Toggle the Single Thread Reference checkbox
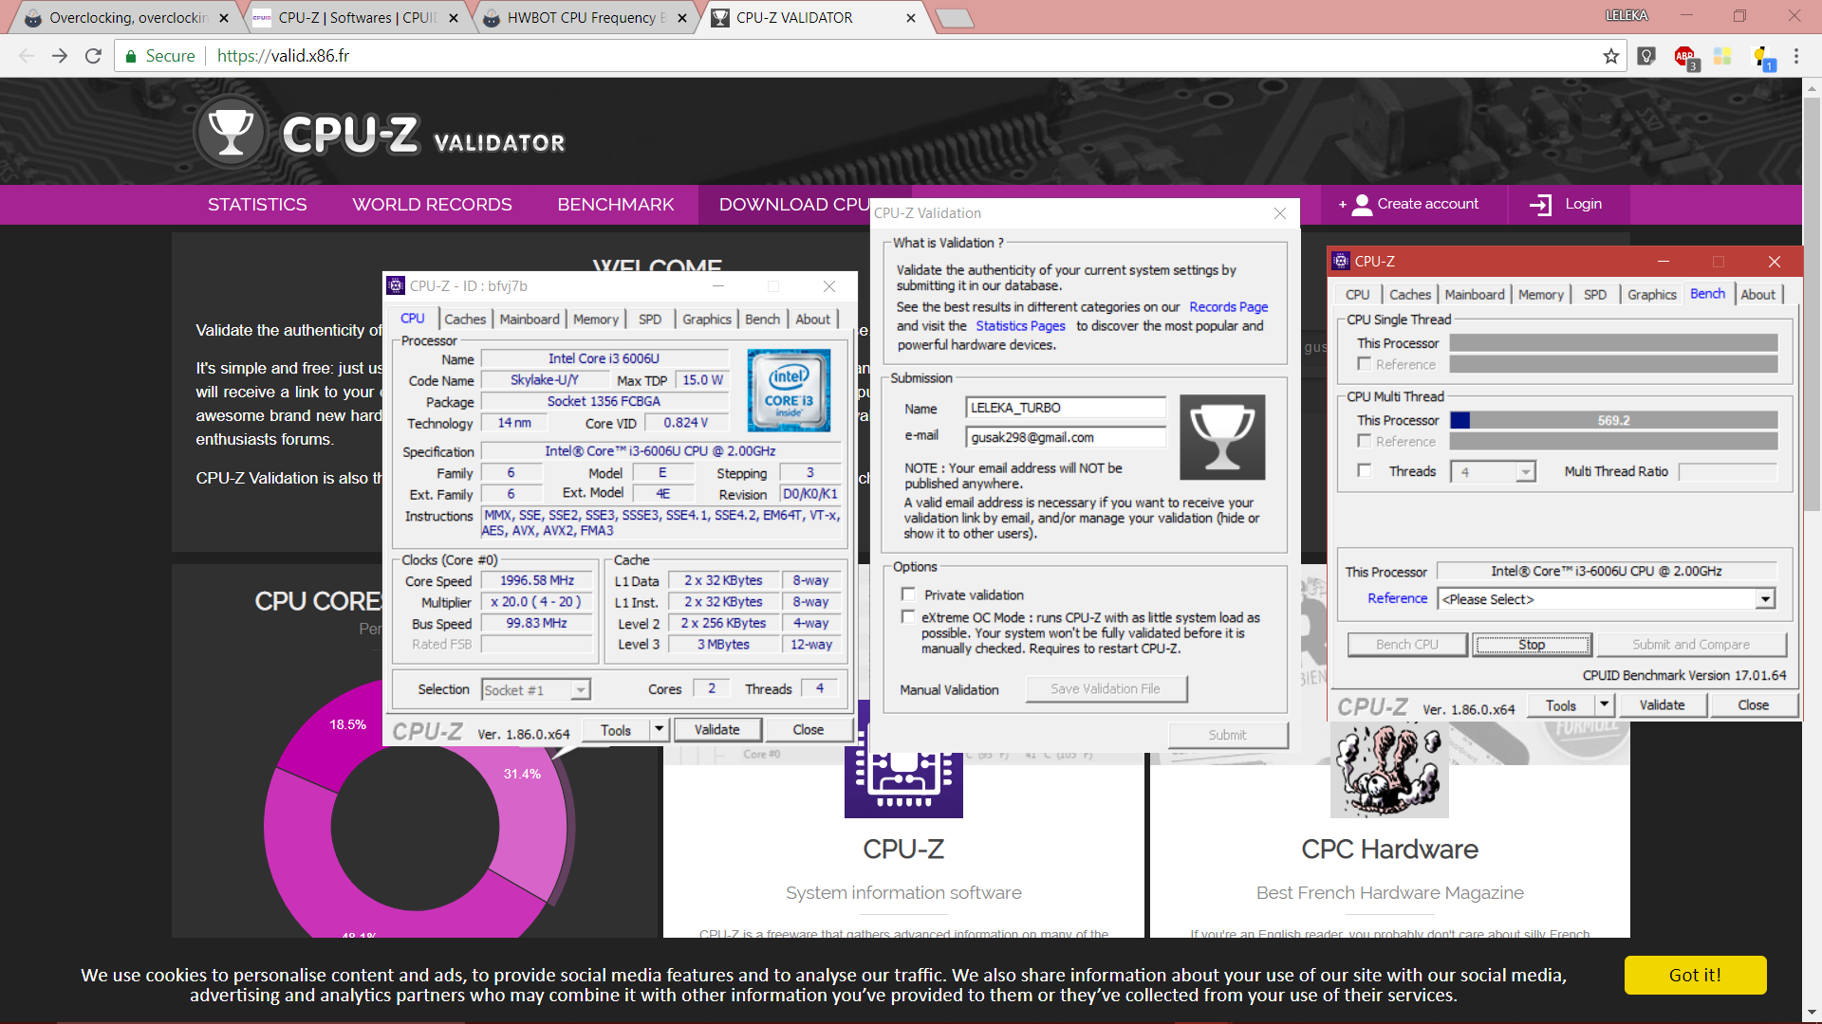Viewport: 1822px width, 1024px height. 1365,364
